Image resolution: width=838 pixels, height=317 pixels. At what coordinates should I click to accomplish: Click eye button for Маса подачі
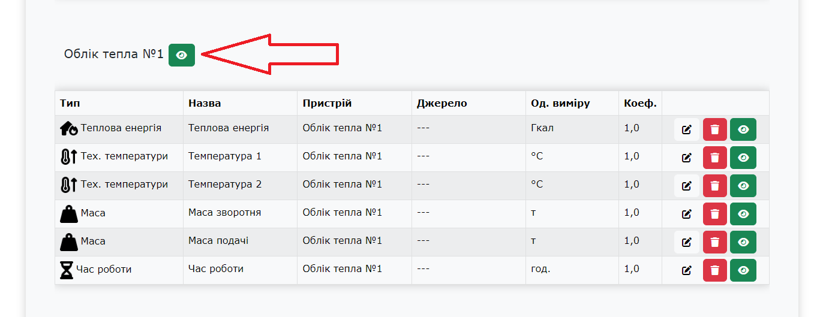pyautogui.click(x=743, y=242)
